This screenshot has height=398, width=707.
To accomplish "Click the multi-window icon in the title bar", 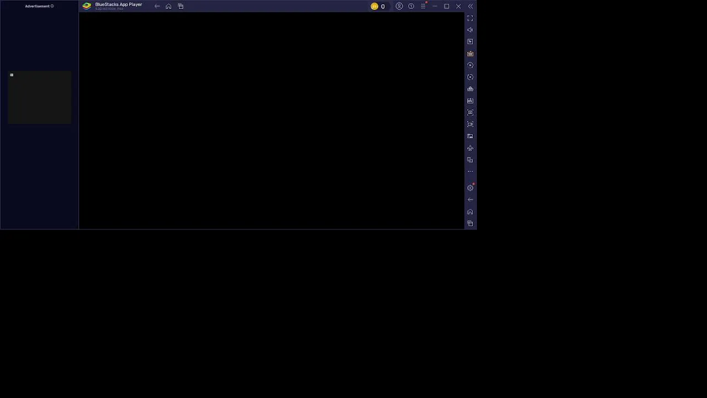I will click(181, 6).
